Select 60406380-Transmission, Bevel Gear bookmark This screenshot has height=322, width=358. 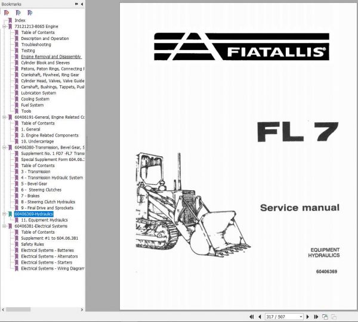pos(50,147)
